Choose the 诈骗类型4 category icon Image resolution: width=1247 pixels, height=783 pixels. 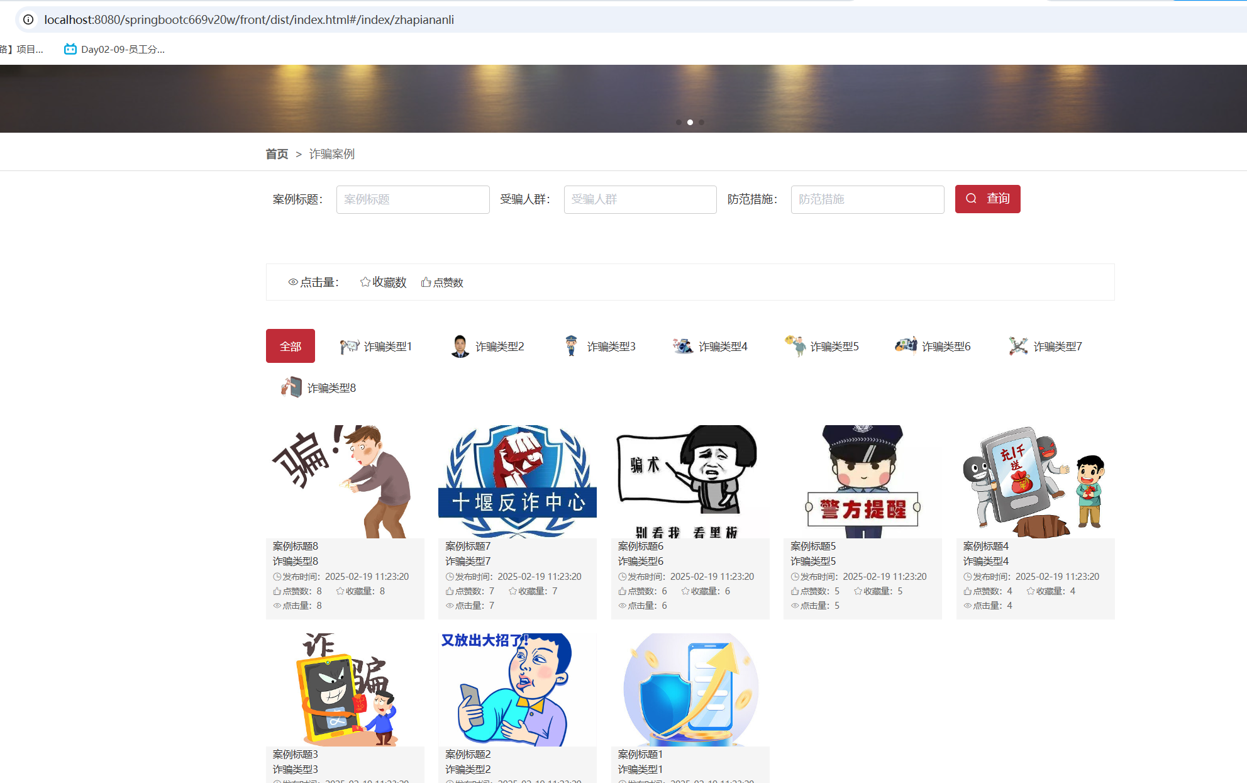coord(683,346)
